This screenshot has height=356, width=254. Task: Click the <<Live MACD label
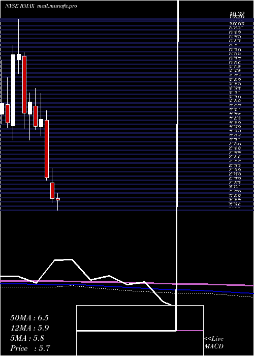(x=214, y=343)
